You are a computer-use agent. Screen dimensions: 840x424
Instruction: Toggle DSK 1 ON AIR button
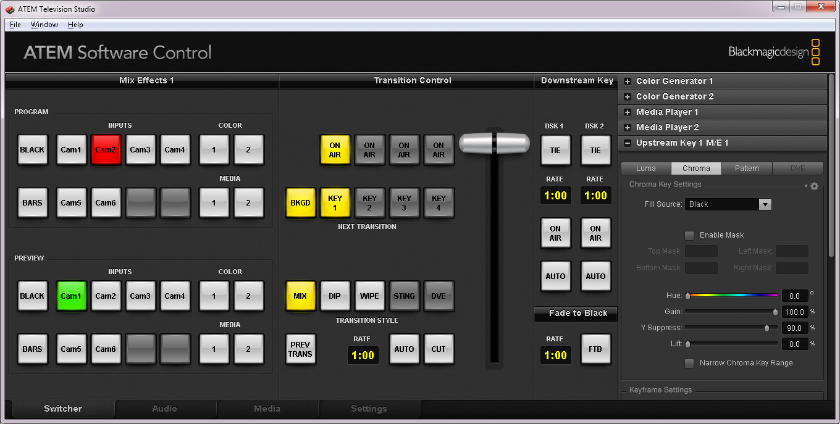point(555,233)
